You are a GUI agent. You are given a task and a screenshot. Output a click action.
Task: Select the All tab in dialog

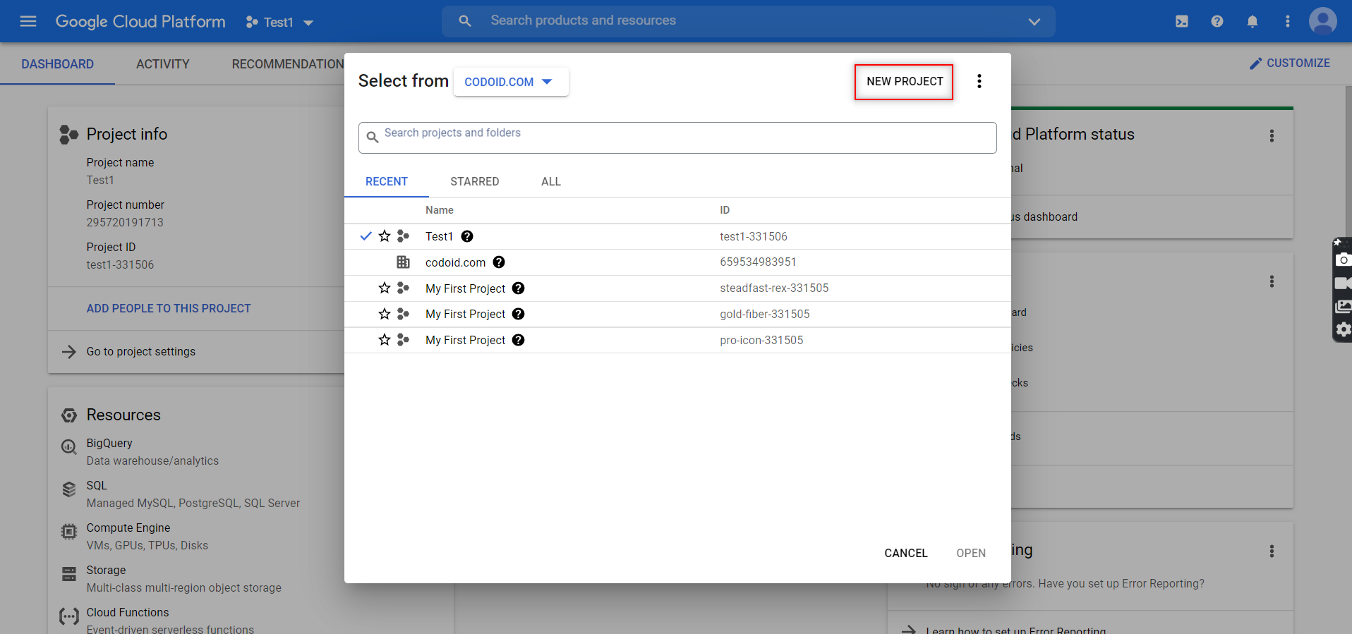click(x=551, y=181)
